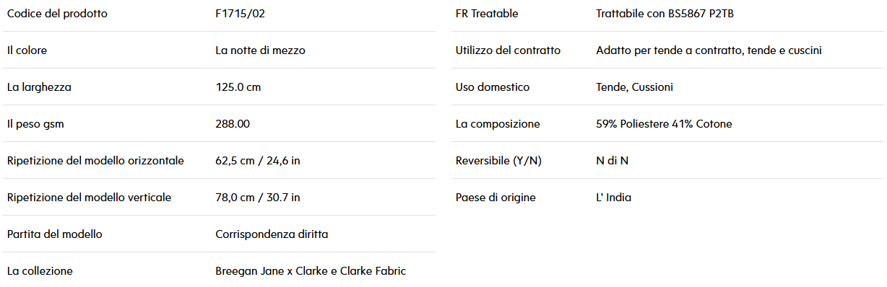Click the 'Tende, Cussioni' domestic use value
This screenshot has height=287, width=887.
[635, 87]
